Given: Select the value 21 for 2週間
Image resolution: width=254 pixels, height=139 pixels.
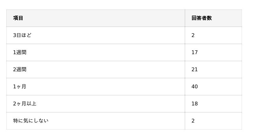Looking at the screenshot, I should 195,69.
